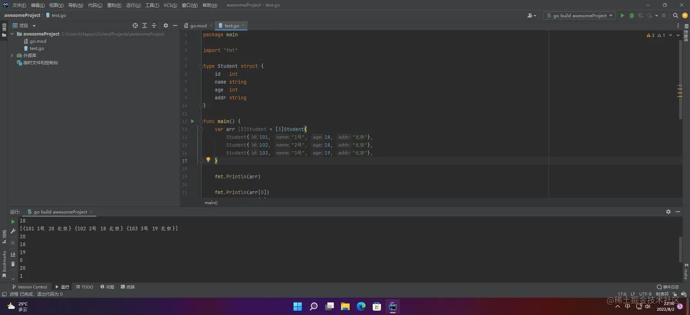Fold the main function via its gutter marker

click(201, 121)
